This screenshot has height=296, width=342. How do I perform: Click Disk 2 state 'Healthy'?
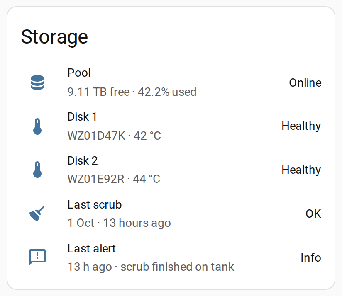(301, 170)
